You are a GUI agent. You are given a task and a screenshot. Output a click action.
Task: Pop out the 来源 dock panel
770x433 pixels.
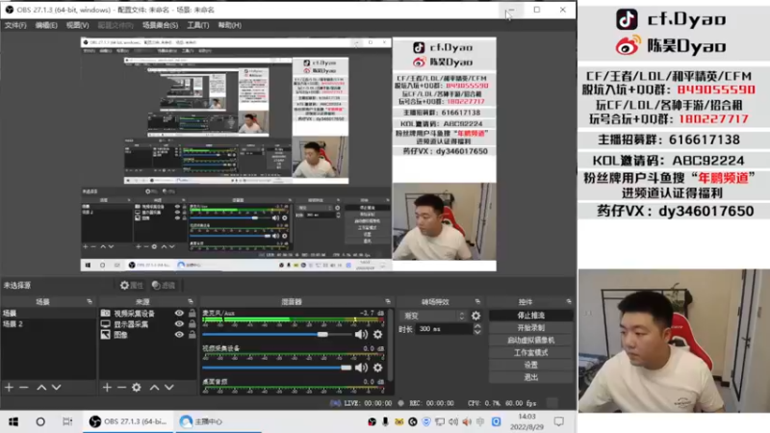coord(191,301)
